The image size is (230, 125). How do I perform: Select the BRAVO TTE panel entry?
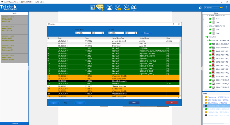click(x=219, y=115)
